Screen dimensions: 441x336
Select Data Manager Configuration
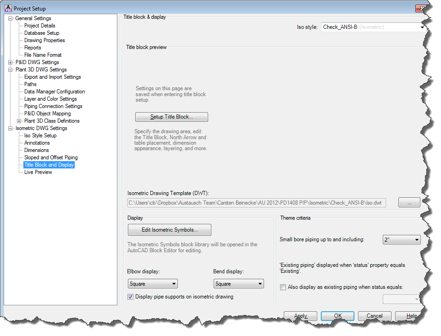[55, 91]
